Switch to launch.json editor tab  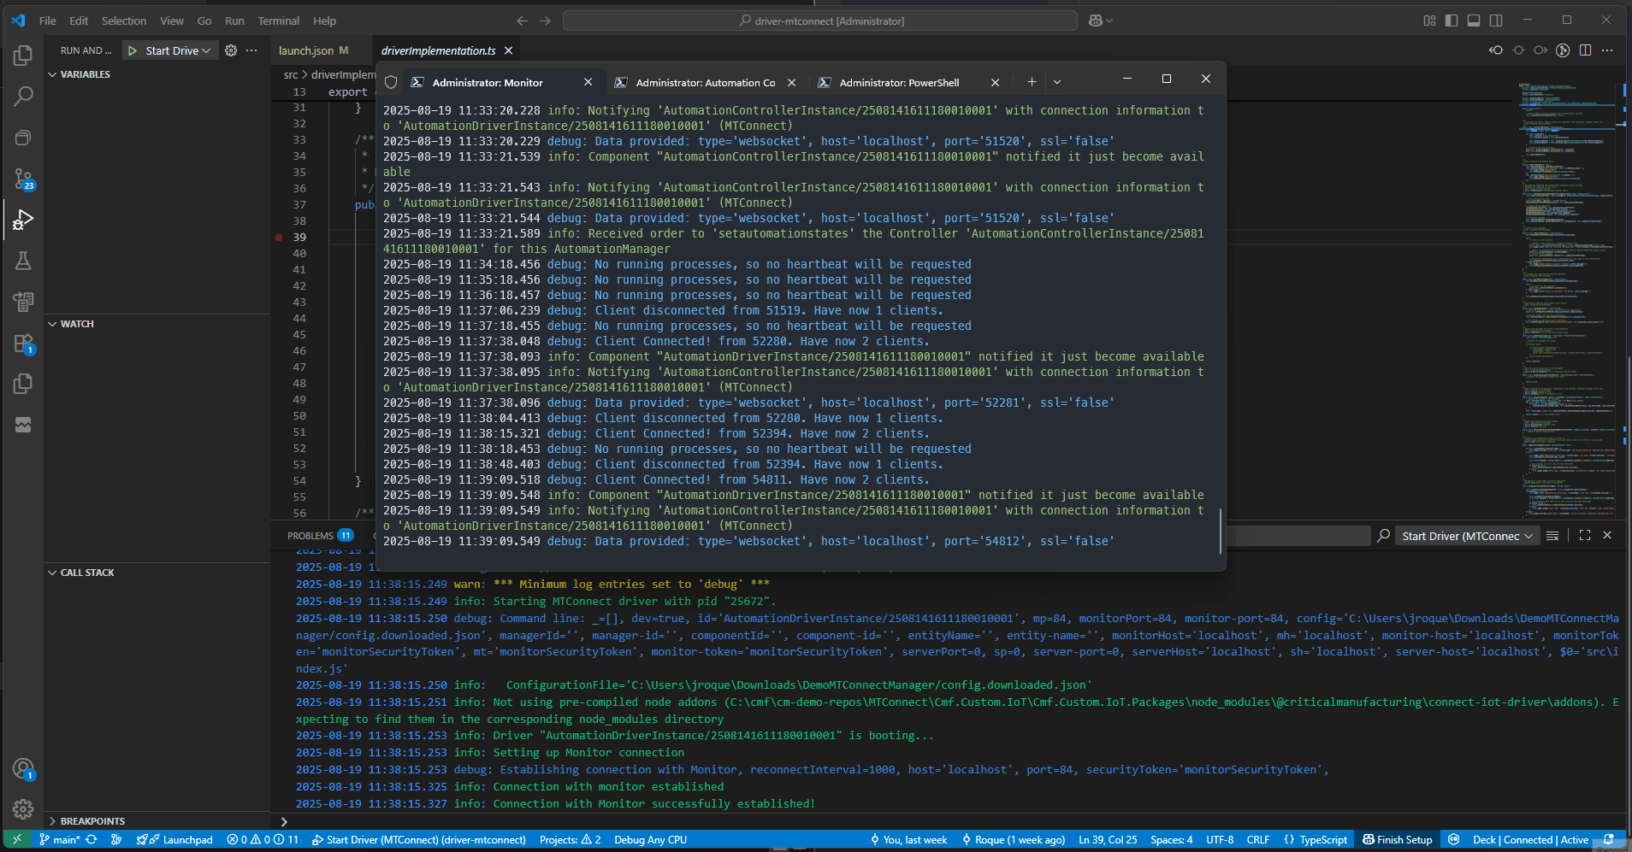coord(313,50)
